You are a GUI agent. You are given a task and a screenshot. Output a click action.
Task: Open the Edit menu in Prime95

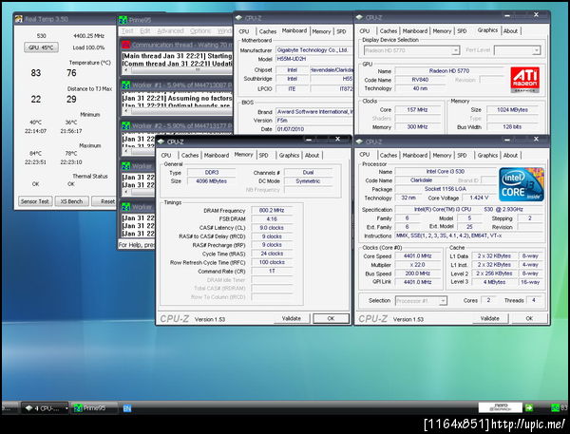coord(145,31)
